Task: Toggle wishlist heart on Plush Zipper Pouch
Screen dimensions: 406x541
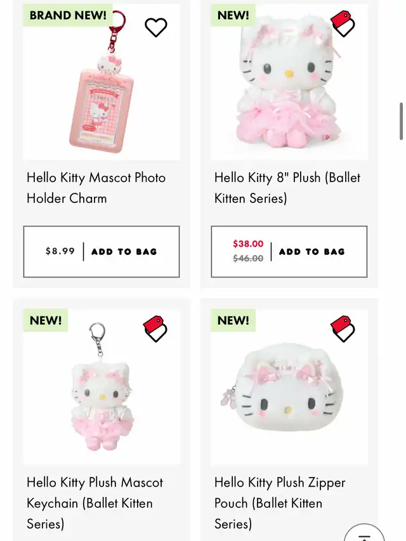Action: coord(343,329)
